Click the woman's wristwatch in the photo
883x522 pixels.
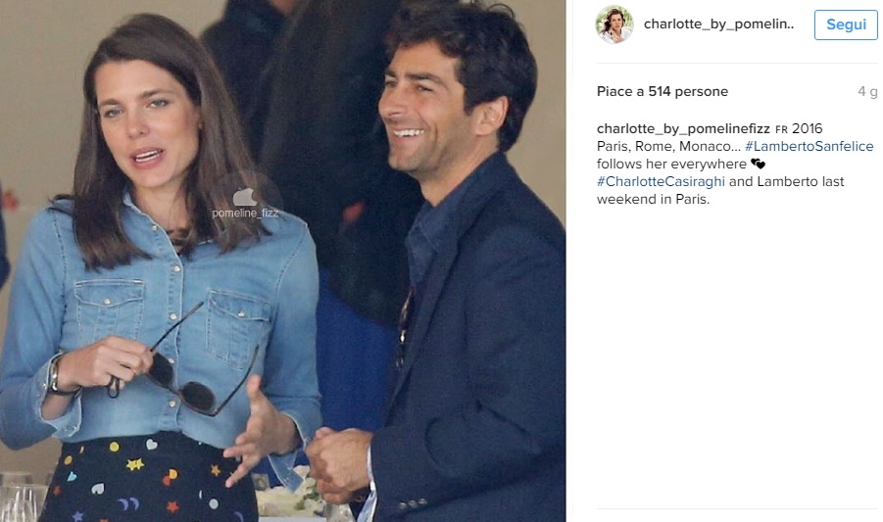(x=55, y=375)
